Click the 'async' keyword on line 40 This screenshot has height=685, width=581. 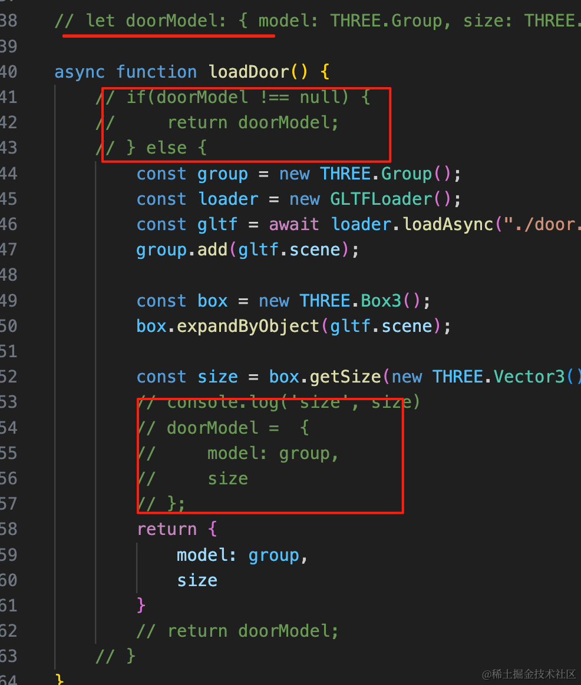click(80, 72)
